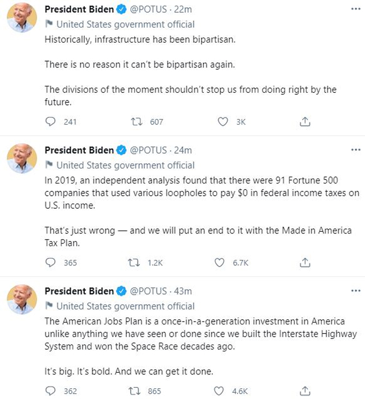Open more options for the 43m tweet
365x399 pixels.
point(355,291)
